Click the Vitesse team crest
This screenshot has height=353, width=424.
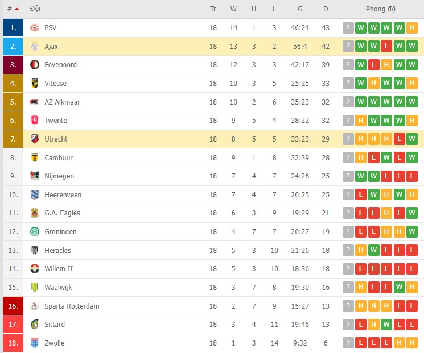click(x=35, y=84)
